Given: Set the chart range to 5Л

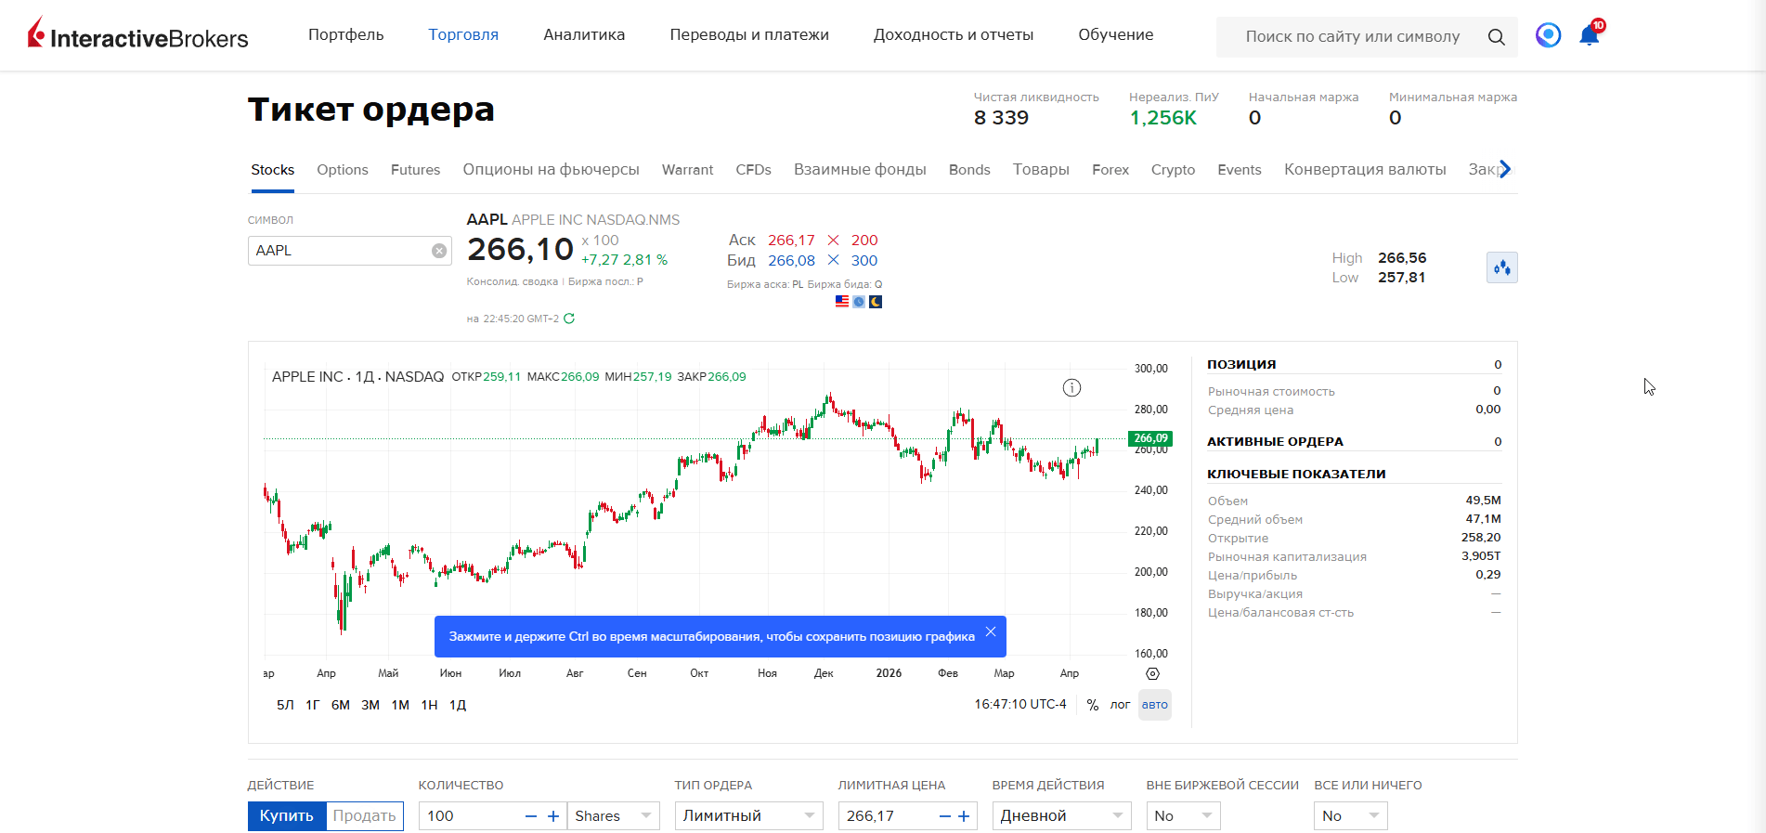Looking at the screenshot, I should [285, 705].
